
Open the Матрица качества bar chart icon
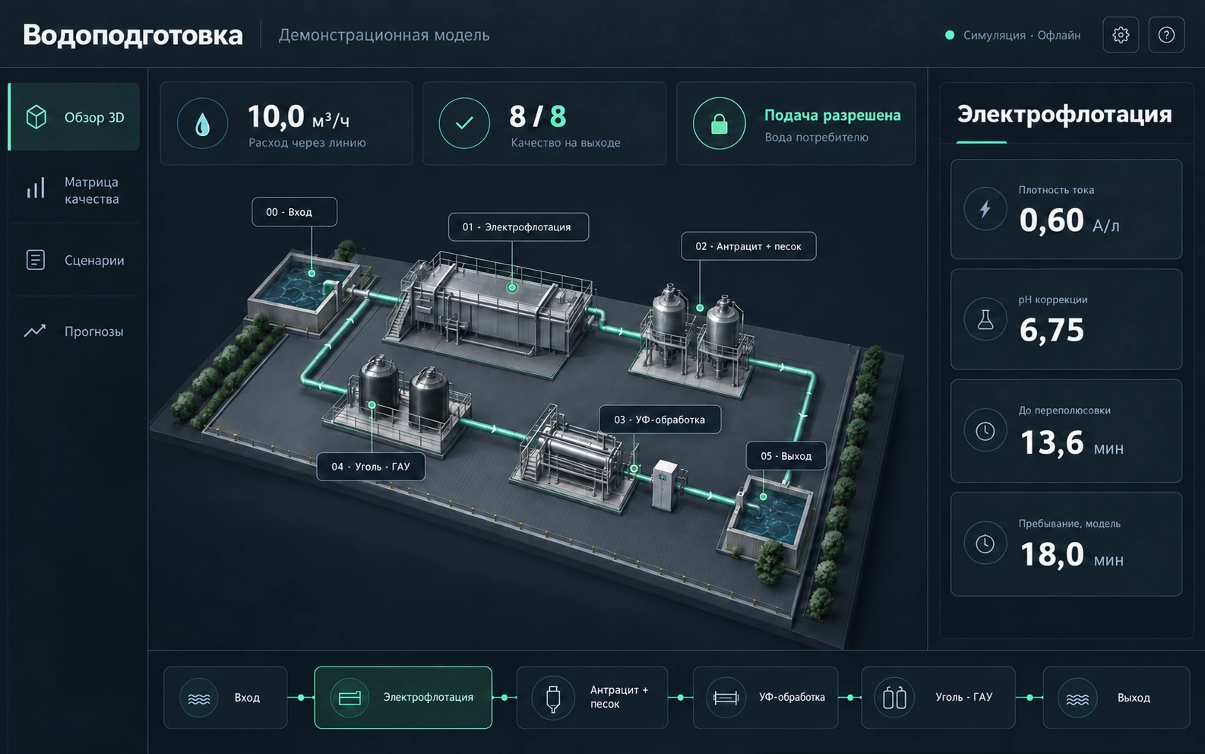point(36,188)
